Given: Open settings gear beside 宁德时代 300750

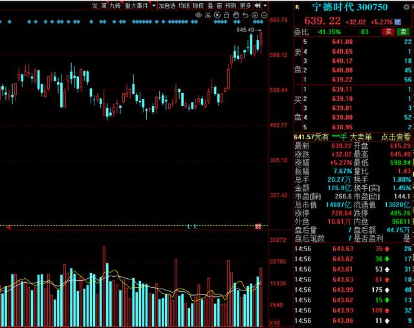Looking at the screenshot, I should point(406,7).
